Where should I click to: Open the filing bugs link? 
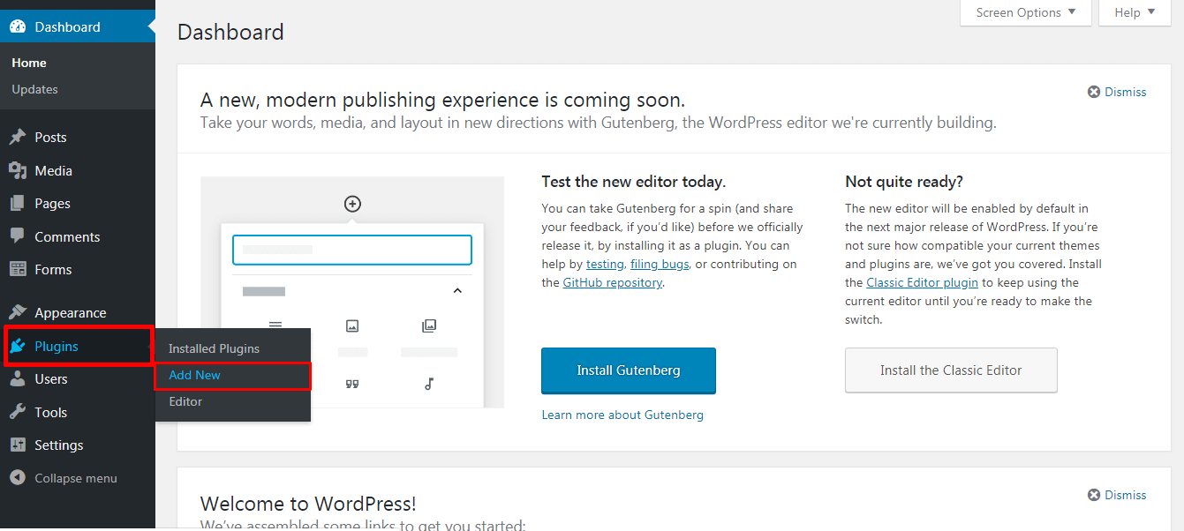click(660, 264)
